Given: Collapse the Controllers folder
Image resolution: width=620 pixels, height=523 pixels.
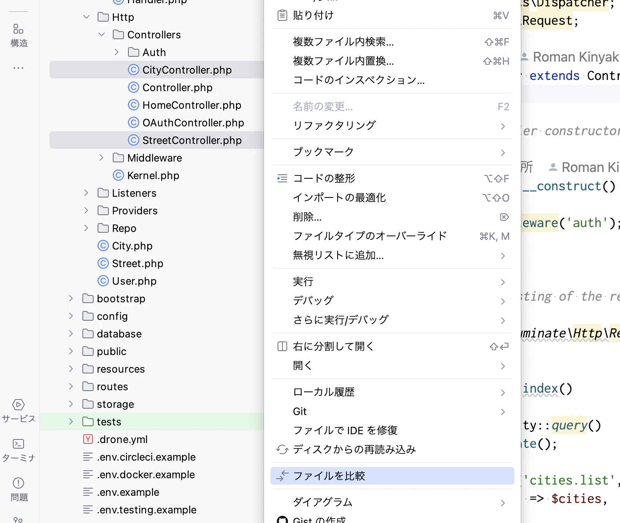Looking at the screenshot, I should coord(101,34).
